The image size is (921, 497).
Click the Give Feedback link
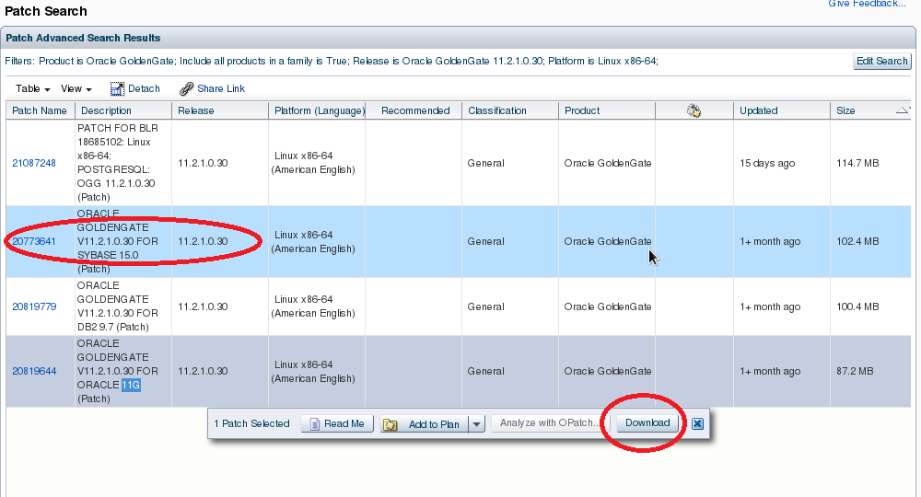866,4
